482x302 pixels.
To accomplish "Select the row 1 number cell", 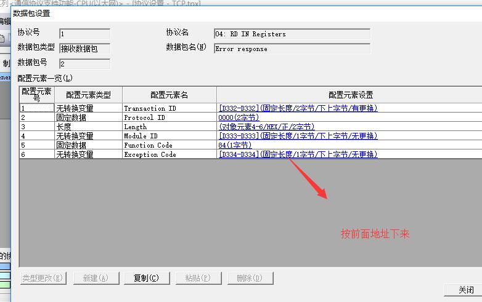I will (x=37, y=108).
